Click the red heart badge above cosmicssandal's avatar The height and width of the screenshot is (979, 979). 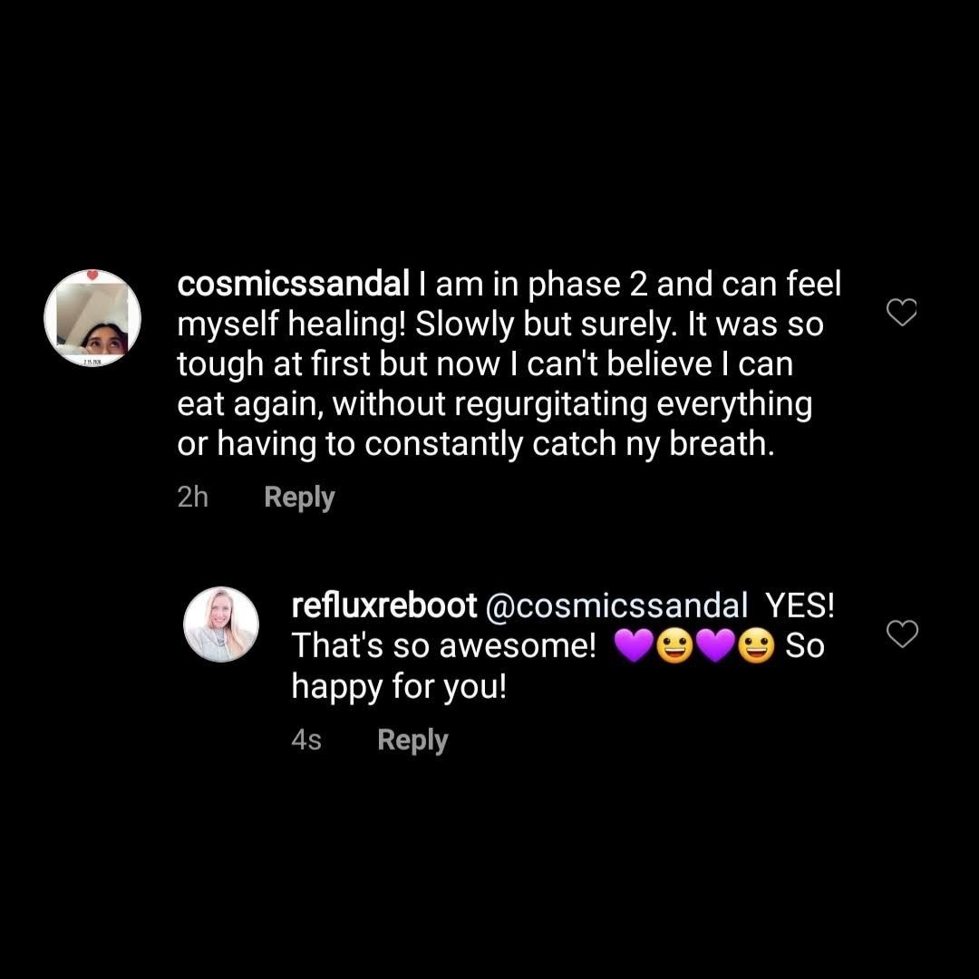click(x=92, y=276)
